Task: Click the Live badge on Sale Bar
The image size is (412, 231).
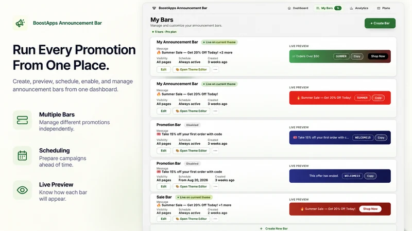Action: 194,198
